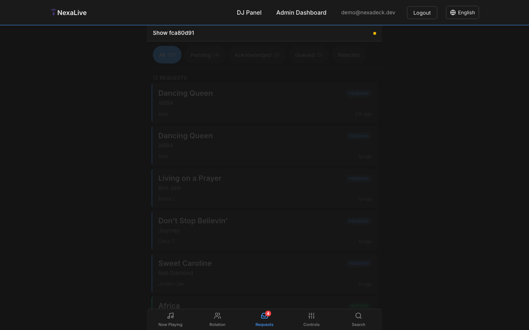
Task: Open the Rotation people icon
Action: 217,316
